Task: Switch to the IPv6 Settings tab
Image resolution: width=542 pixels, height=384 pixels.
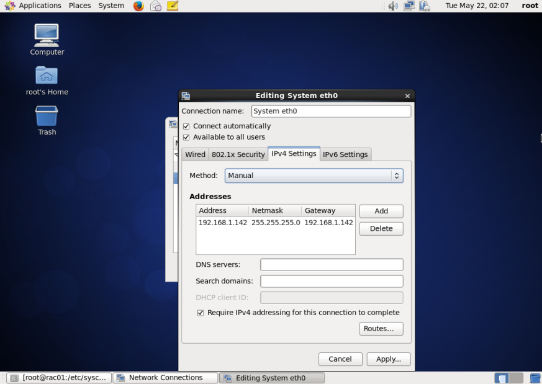Action: point(345,154)
